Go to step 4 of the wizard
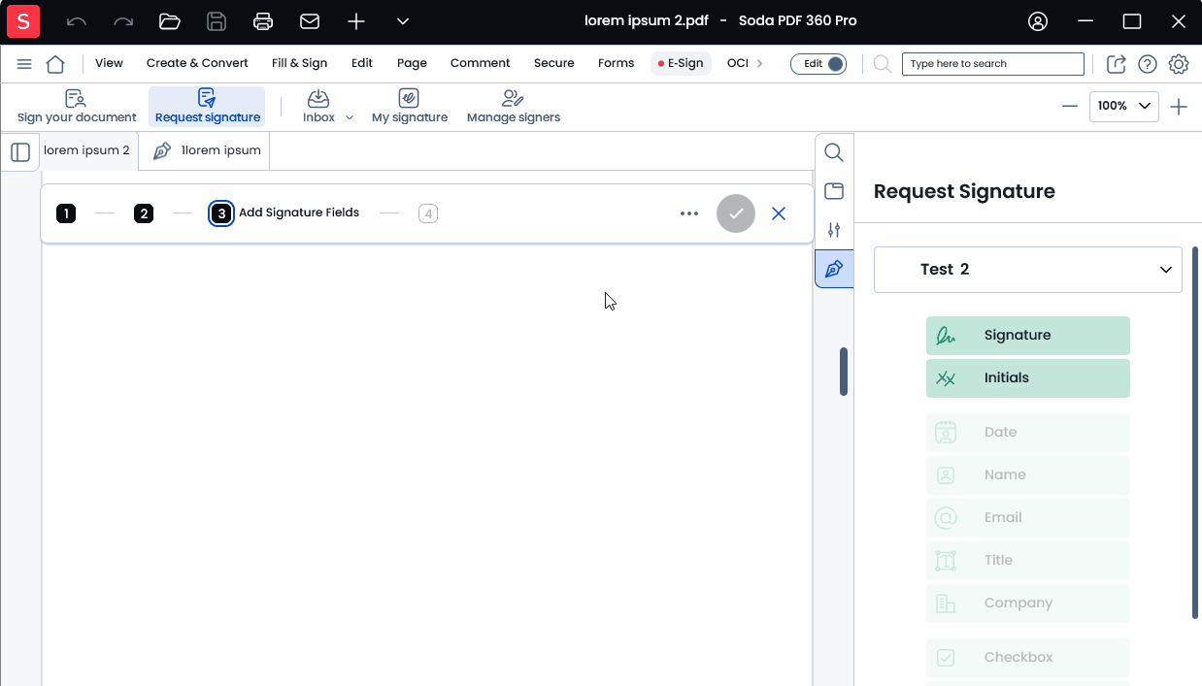This screenshot has height=686, width=1202. [x=428, y=213]
